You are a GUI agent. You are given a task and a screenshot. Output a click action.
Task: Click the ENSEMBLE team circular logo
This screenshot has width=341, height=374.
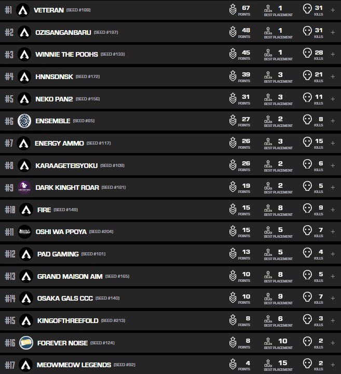[x=24, y=121]
